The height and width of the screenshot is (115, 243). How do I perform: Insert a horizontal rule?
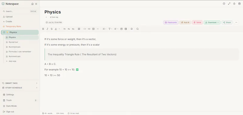[98, 29]
